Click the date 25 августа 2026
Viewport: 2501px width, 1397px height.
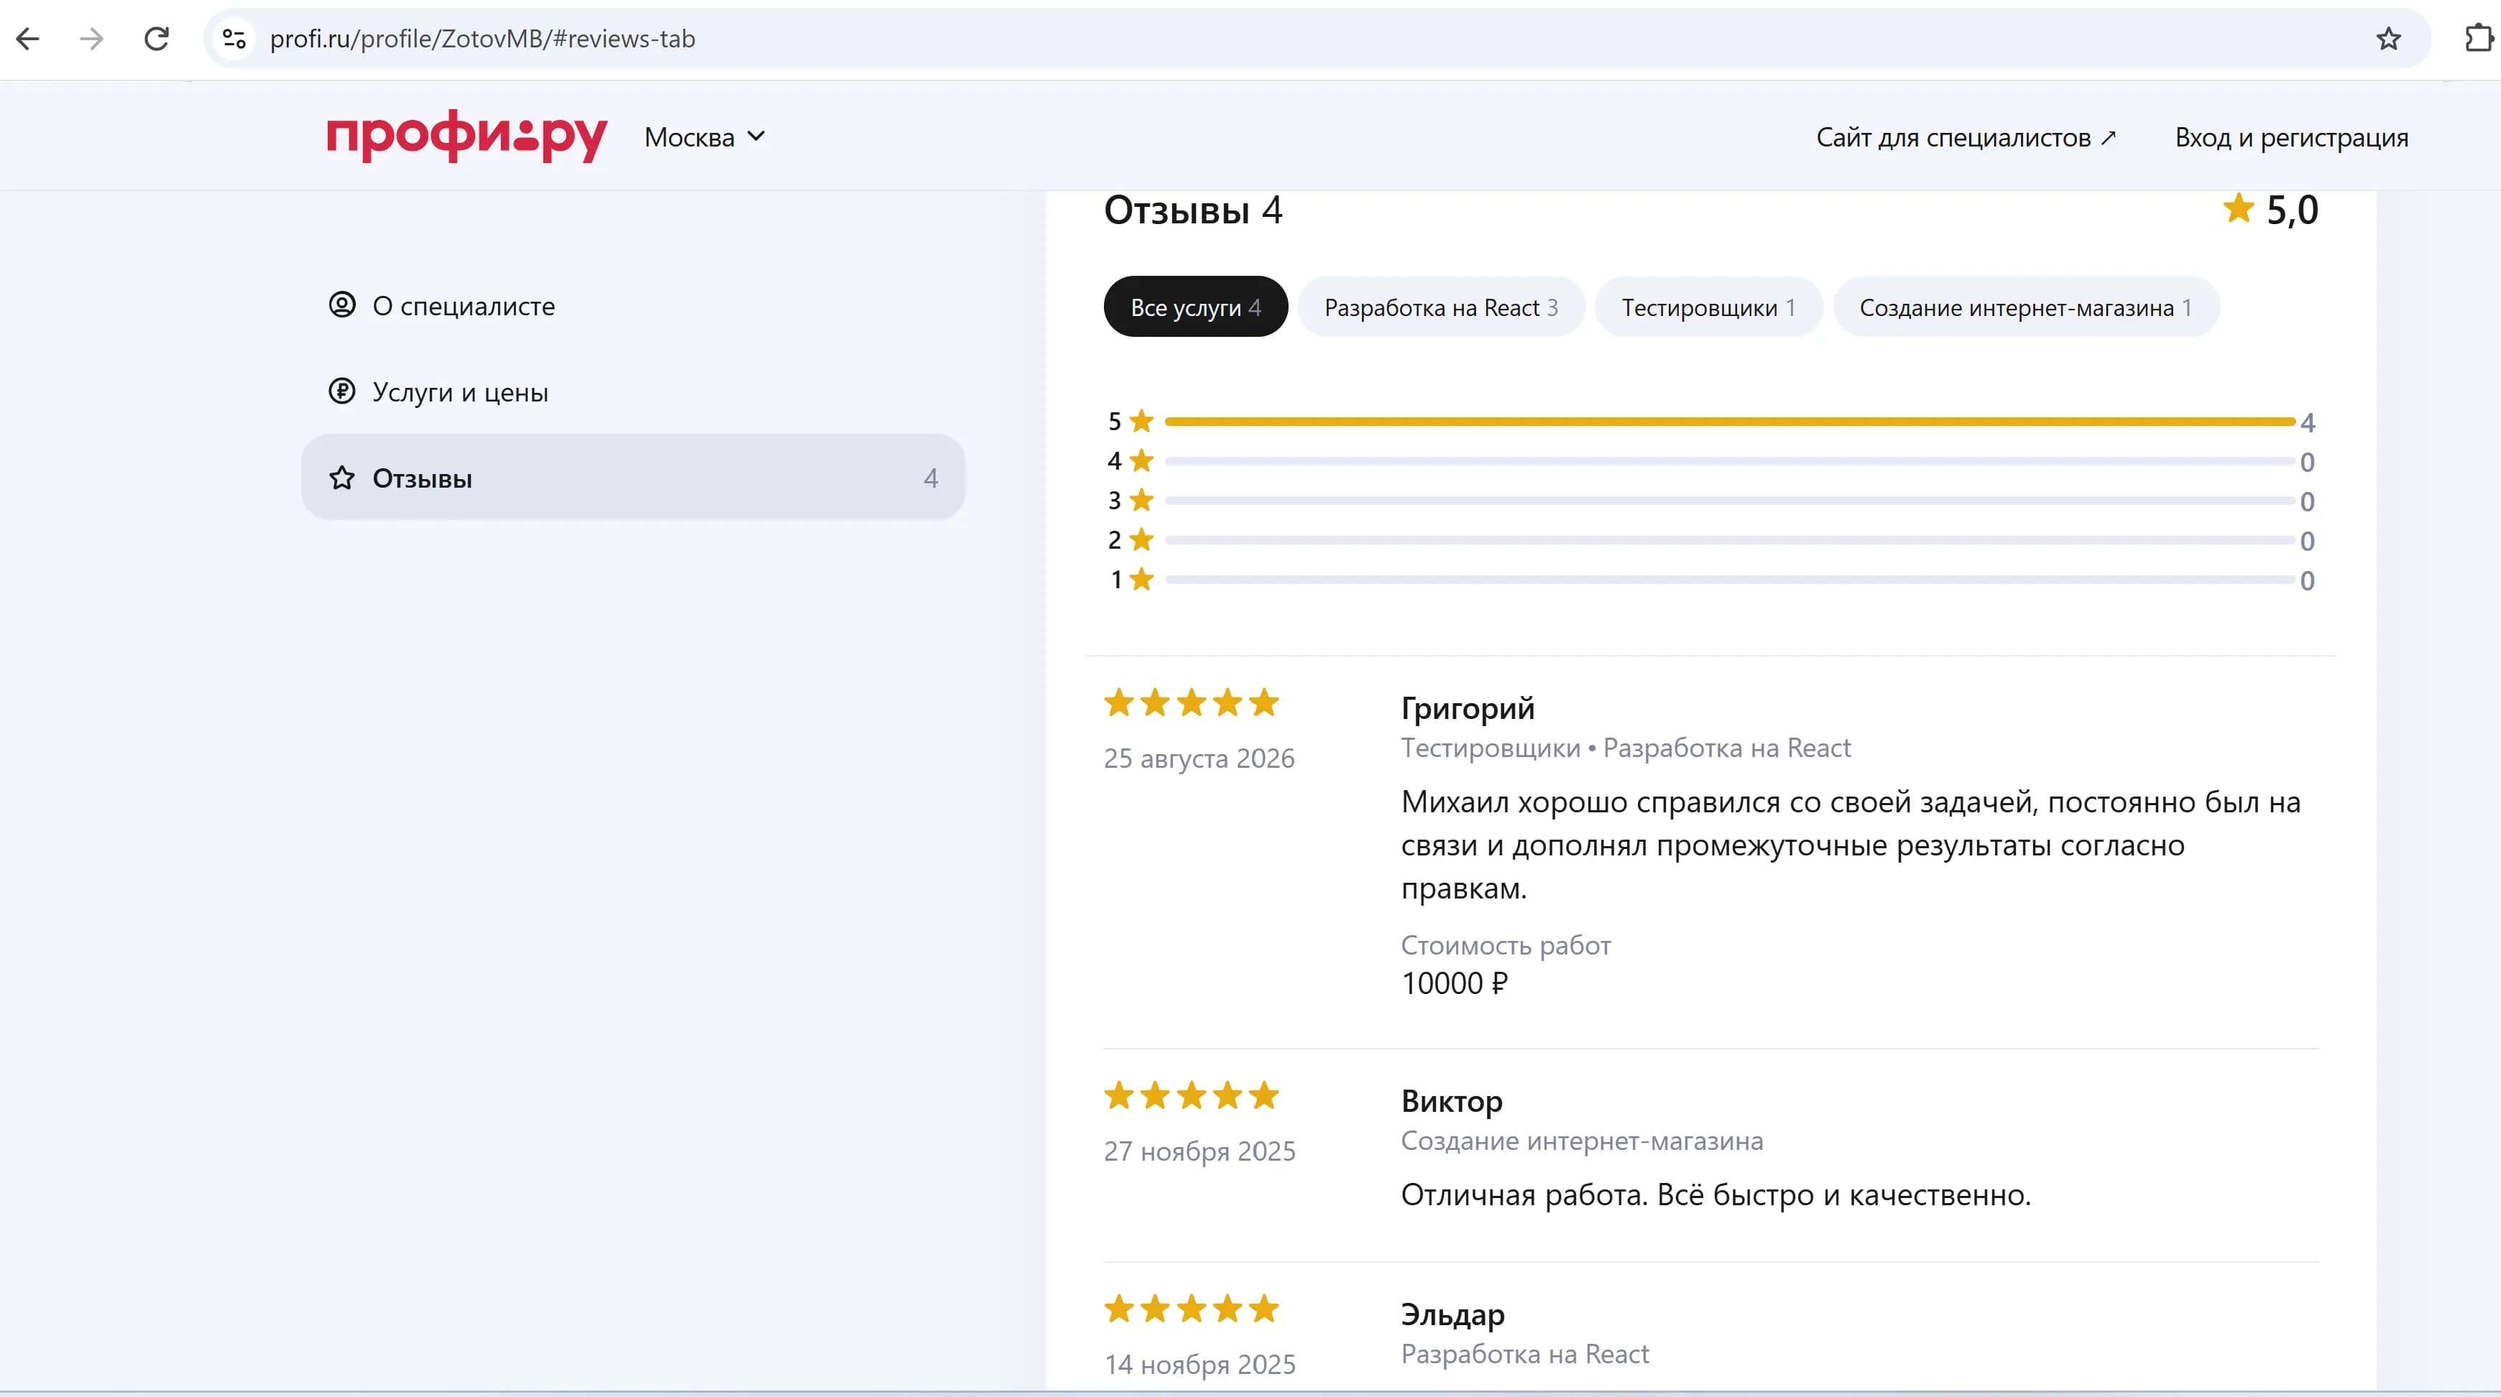(x=1199, y=758)
